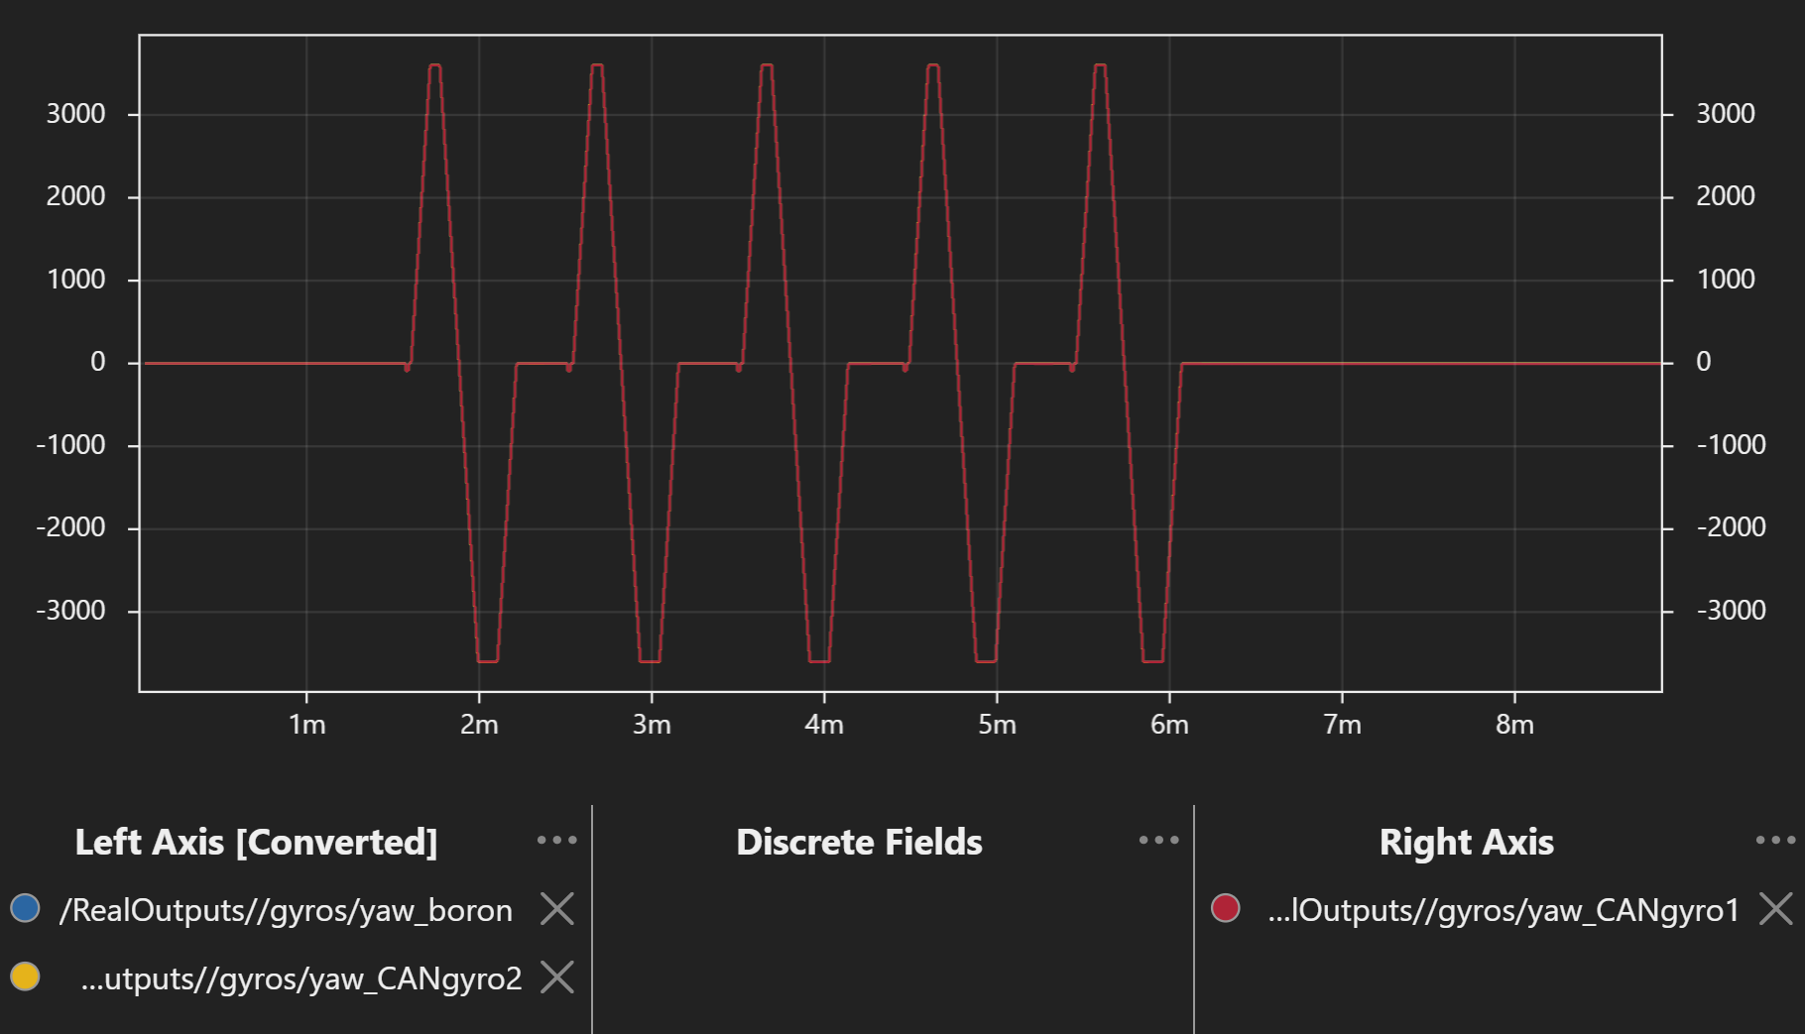
Task: Click the 7m tick on the time axis
Action: pyautogui.click(x=1342, y=725)
